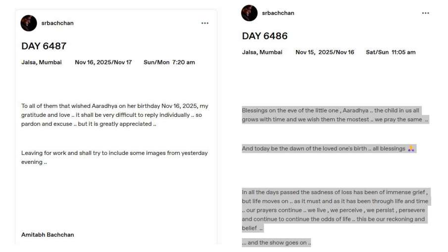Click the folded hands emoji after 'all blessings'

pyautogui.click(x=411, y=149)
